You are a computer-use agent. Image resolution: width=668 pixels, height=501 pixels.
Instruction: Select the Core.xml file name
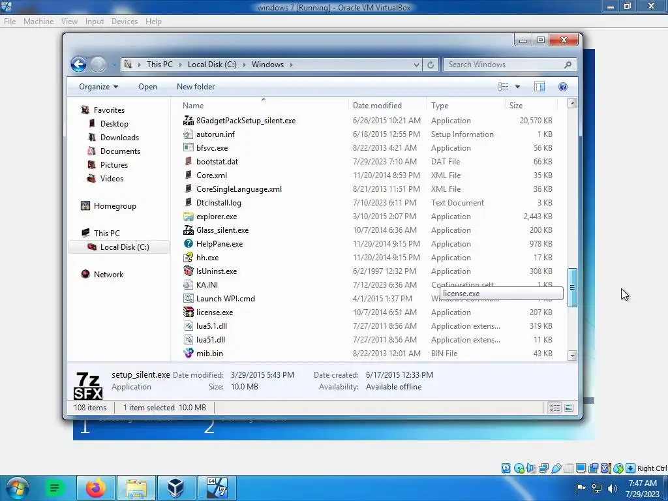click(212, 175)
